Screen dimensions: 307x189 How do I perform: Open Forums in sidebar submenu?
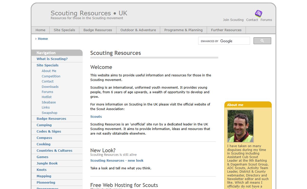pos(47,92)
